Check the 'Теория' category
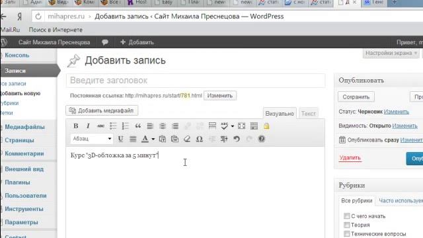 coord(346,225)
